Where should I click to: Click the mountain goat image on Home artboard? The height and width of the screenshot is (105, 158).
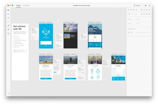pos(71,28)
